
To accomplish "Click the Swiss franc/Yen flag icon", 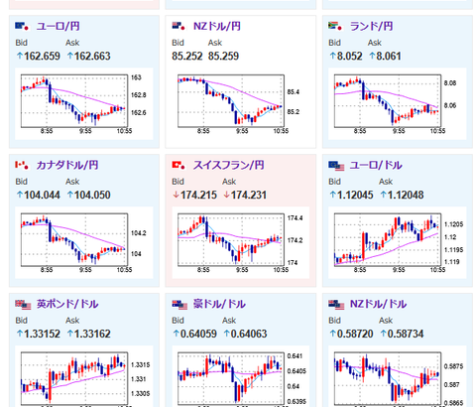I will click(178, 165).
